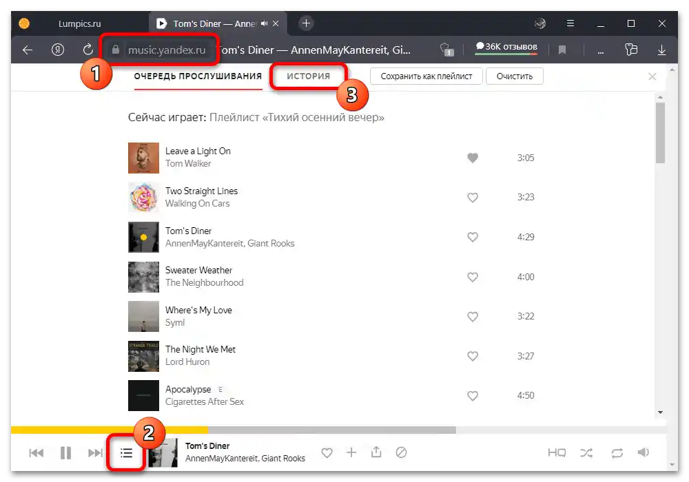Open playlist «Тихий осенний вечер» link
689x482 pixels.
[296, 118]
